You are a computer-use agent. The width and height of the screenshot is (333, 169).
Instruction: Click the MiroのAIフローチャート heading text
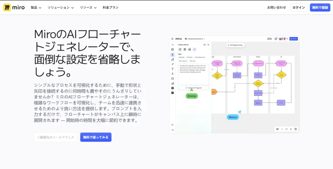coord(87,53)
